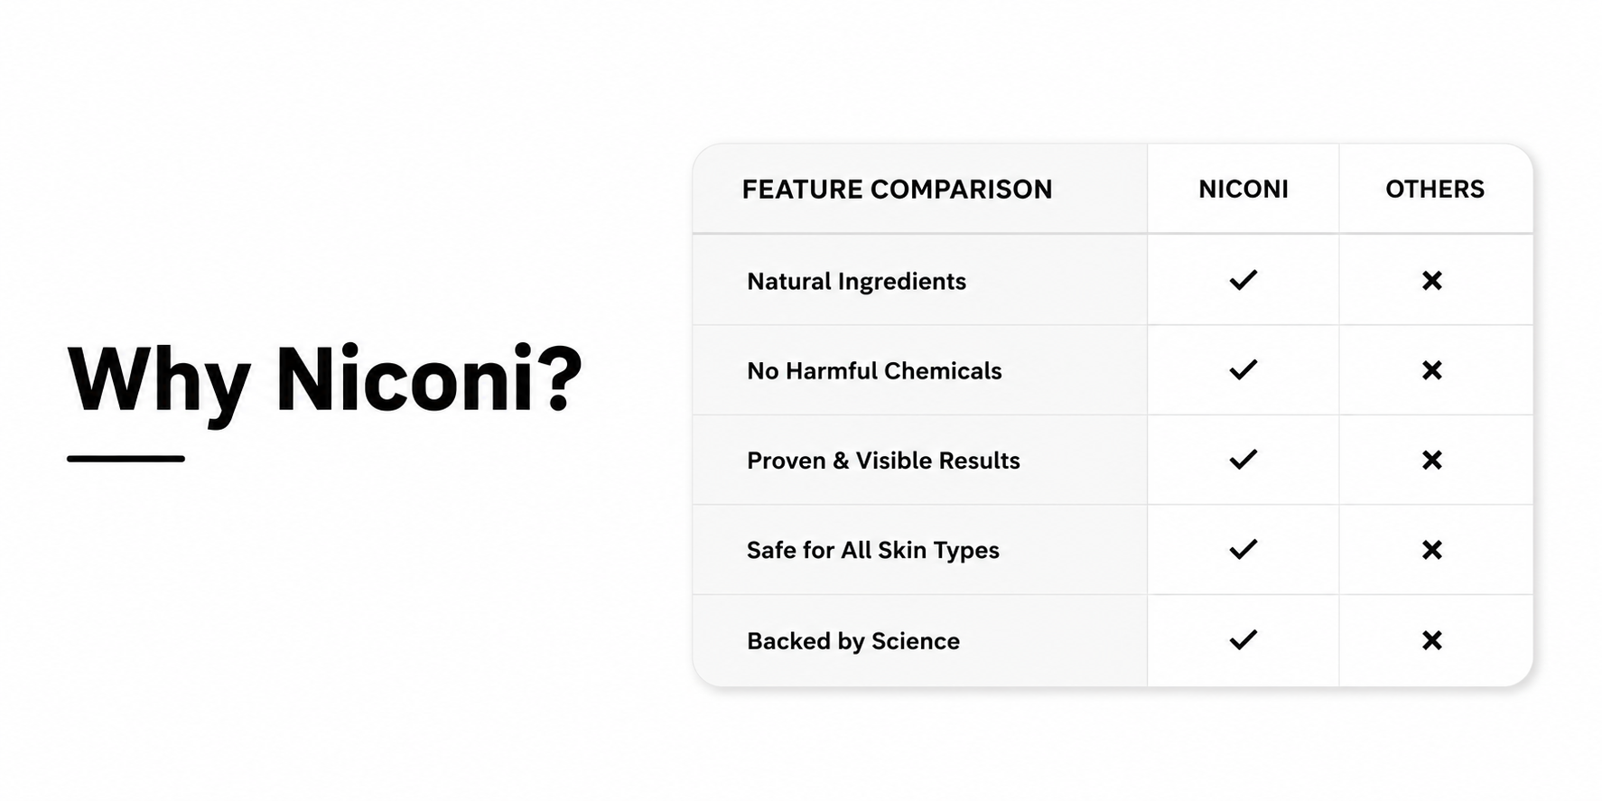This screenshot has width=1602, height=801.
Task: Select the Natural Ingredients row label
Action: coord(856,282)
